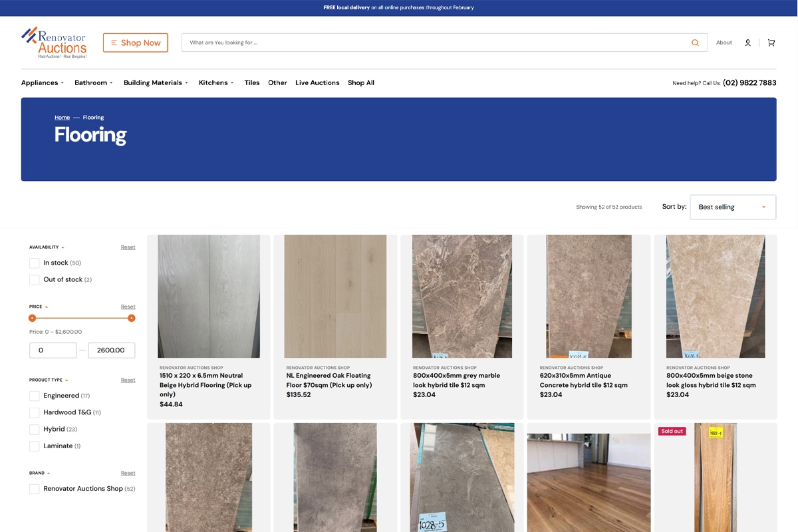
Task: Focus the search input field
Action: coord(436,43)
